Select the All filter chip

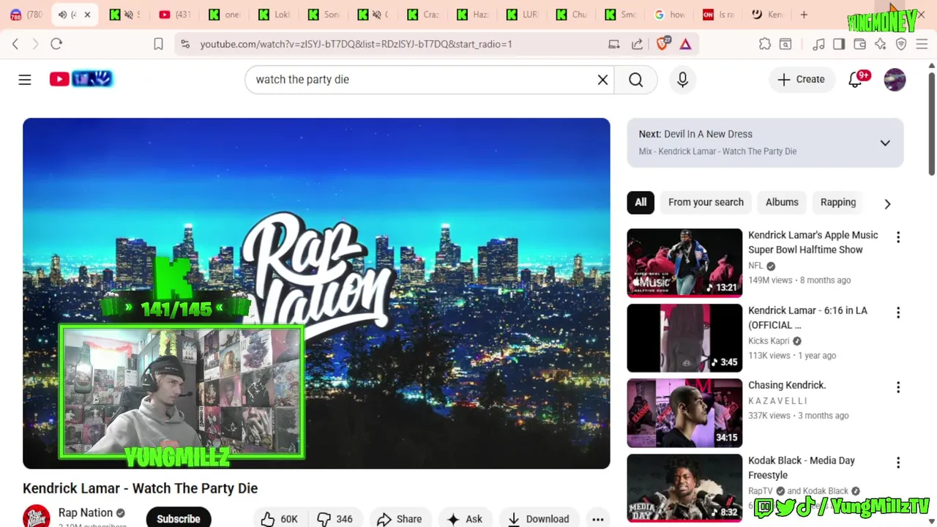point(641,202)
